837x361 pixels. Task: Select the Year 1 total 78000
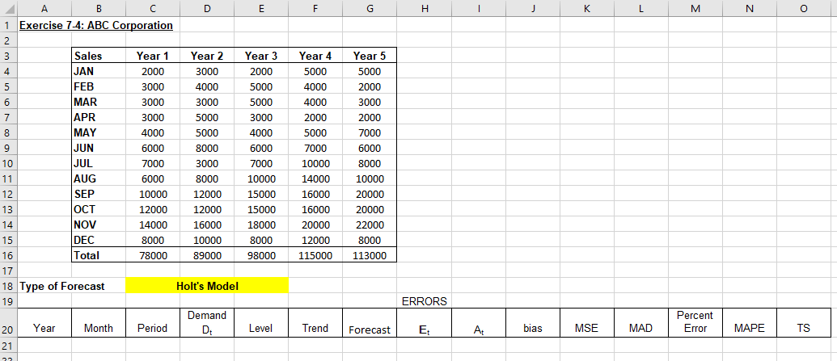click(153, 255)
